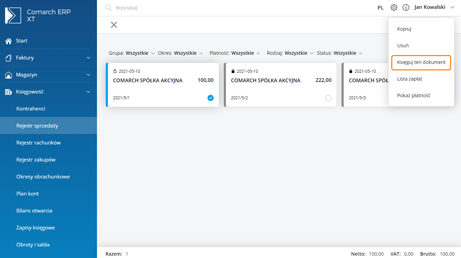This screenshot has width=461, height=258.
Task: Close the selection with the X icon
Action: [114, 25]
